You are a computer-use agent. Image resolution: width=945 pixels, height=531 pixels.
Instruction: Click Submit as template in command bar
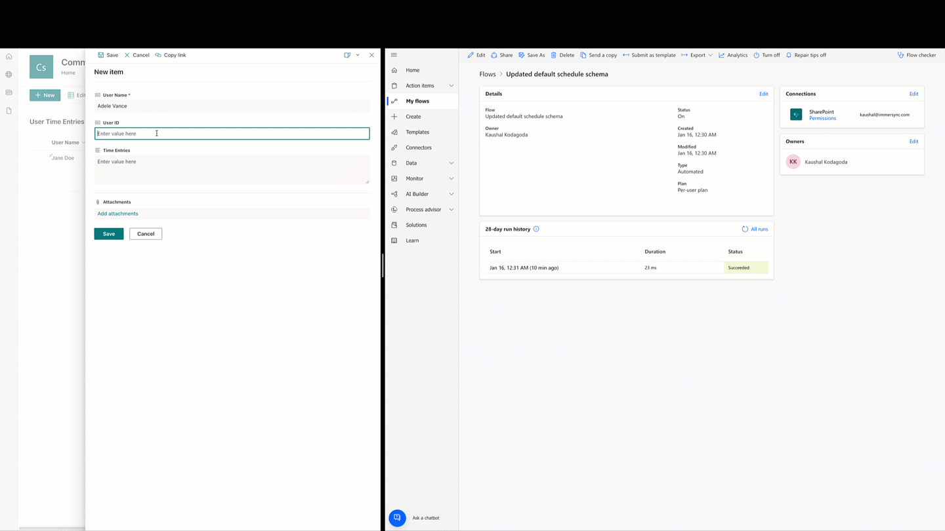click(649, 55)
